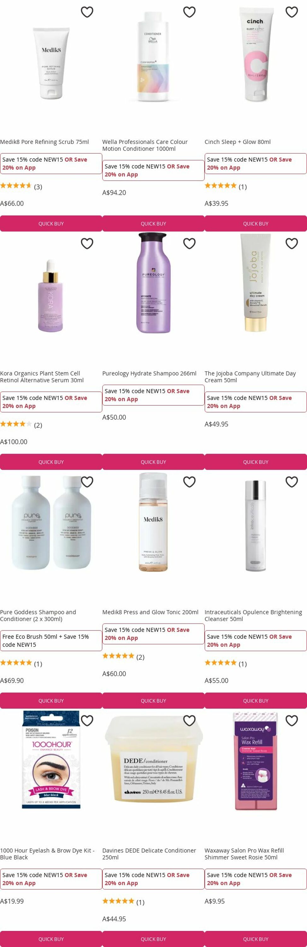
Task: Quick buy Wella Colour Motion Conditioner
Action: (153, 223)
